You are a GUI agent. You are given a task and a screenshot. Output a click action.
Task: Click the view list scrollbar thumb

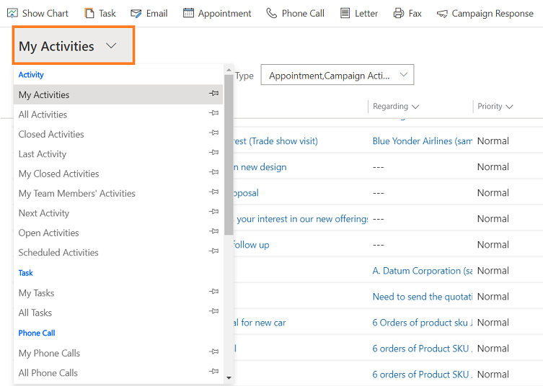click(229, 155)
